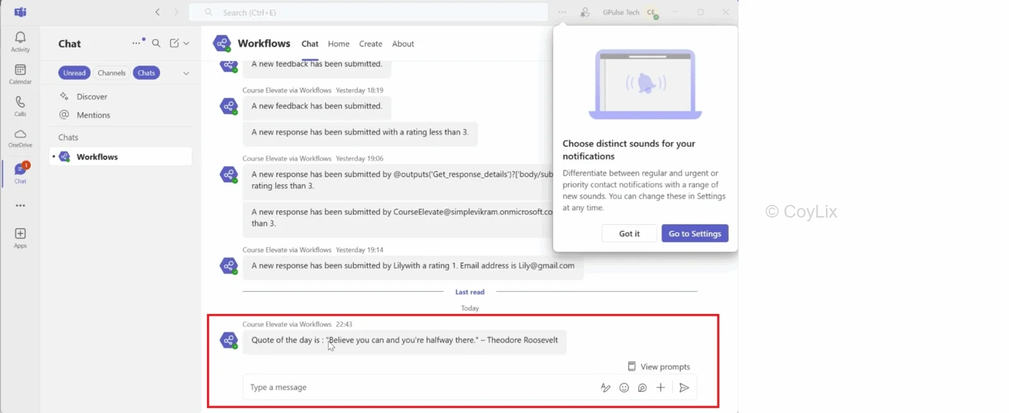Open the new chat dropdown arrow

point(187,44)
